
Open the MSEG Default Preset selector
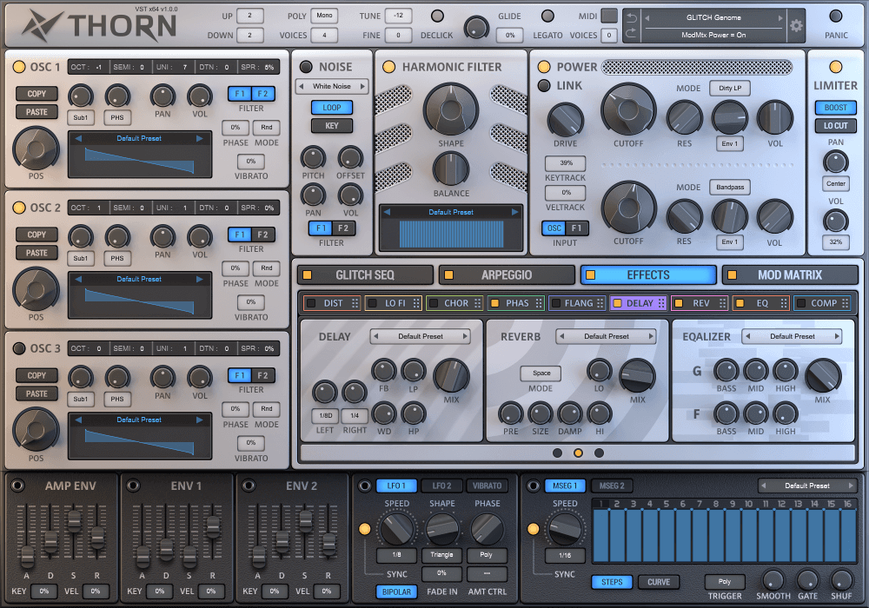(807, 486)
